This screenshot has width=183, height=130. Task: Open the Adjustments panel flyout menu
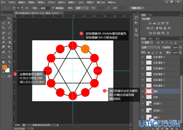181,15
